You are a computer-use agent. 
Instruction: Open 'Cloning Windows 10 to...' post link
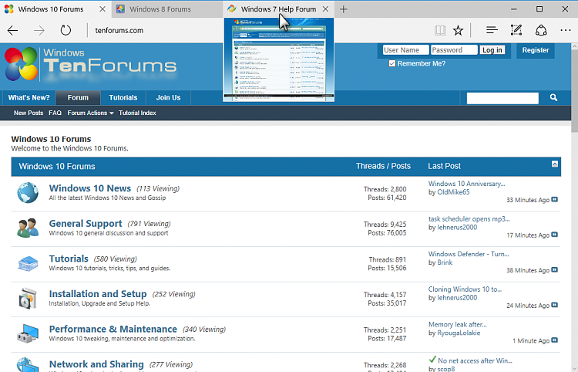(x=465, y=289)
